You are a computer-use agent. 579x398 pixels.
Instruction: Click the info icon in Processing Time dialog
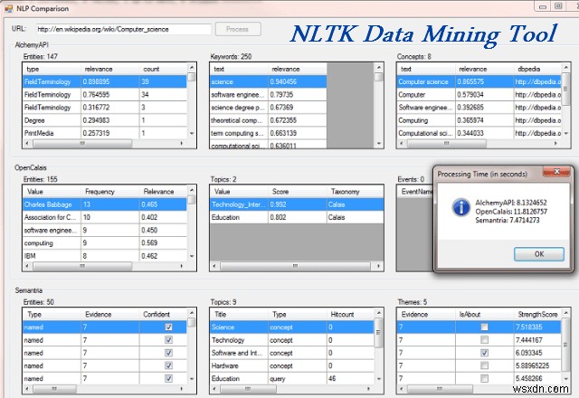[x=460, y=207]
